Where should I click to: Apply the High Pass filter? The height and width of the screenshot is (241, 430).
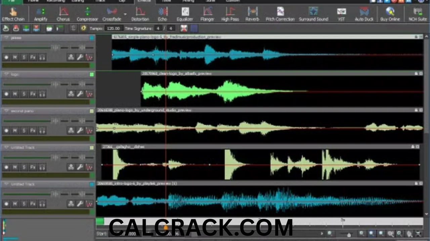pos(230,14)
